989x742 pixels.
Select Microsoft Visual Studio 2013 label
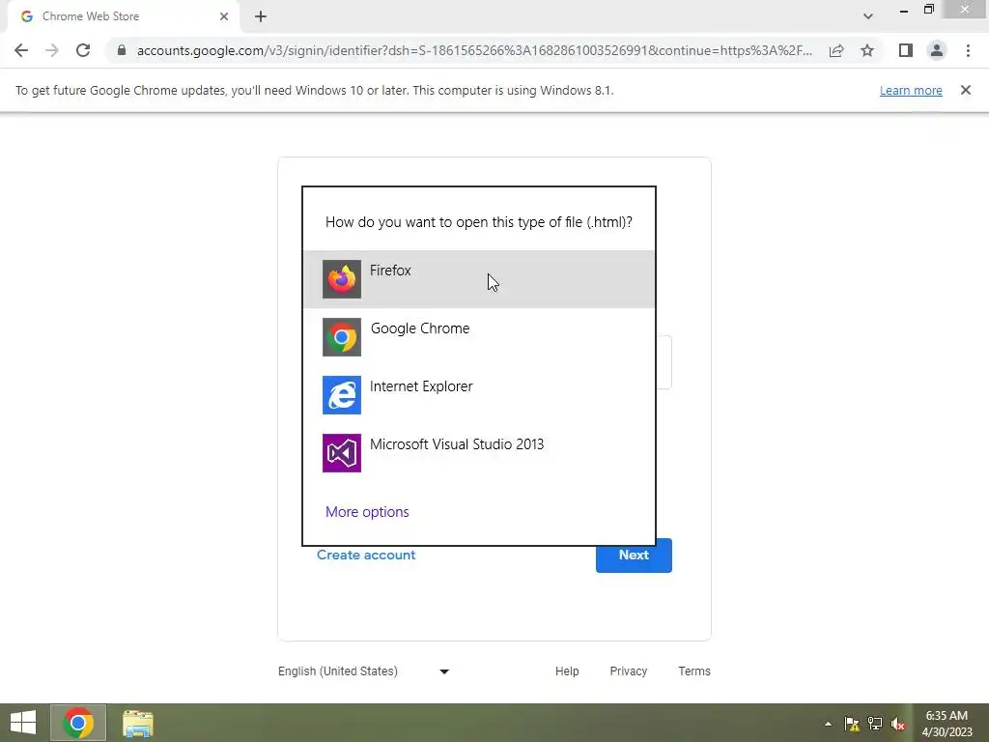pyautogui.click(x=457, y=444)
